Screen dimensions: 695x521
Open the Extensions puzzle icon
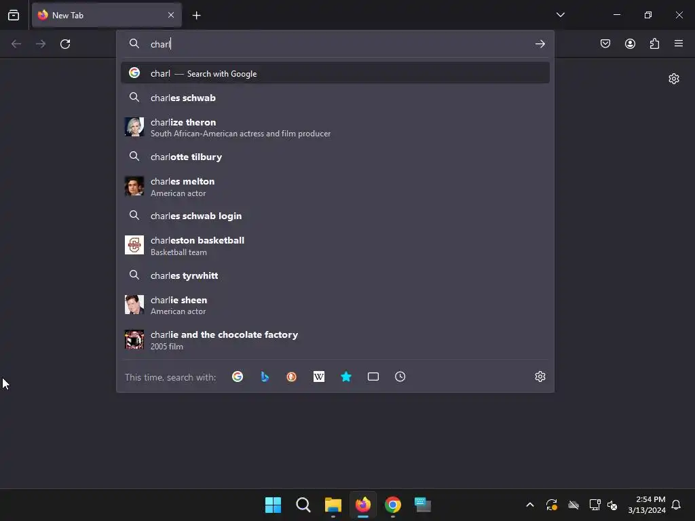(x=654, y=43)
